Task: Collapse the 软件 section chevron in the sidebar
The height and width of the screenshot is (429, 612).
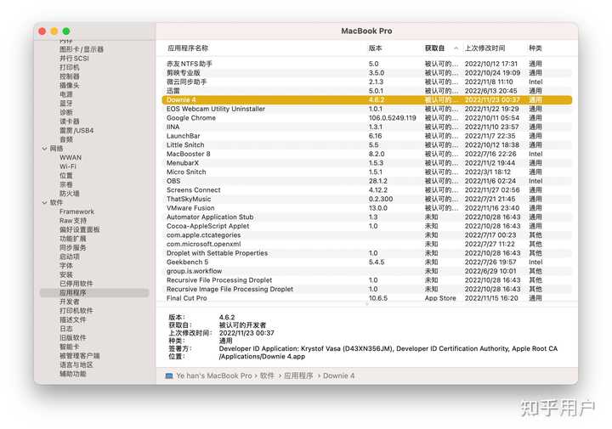Action: click(44, 202)
